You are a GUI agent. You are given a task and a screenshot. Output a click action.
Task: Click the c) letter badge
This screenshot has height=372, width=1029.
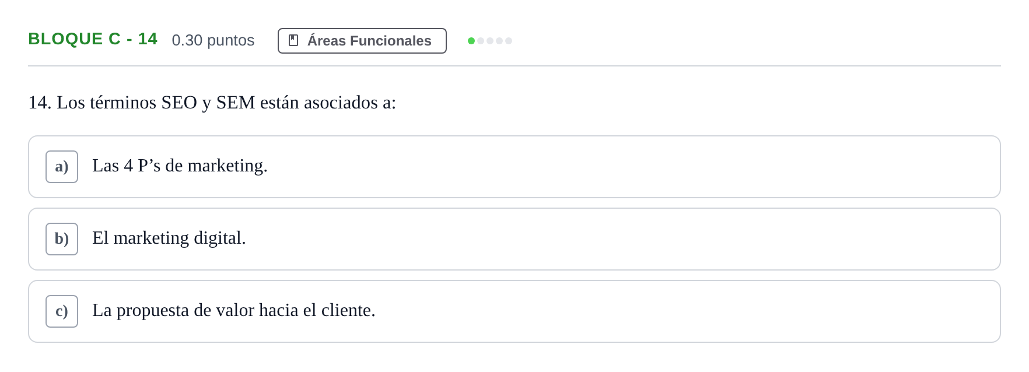click(62, 311)
